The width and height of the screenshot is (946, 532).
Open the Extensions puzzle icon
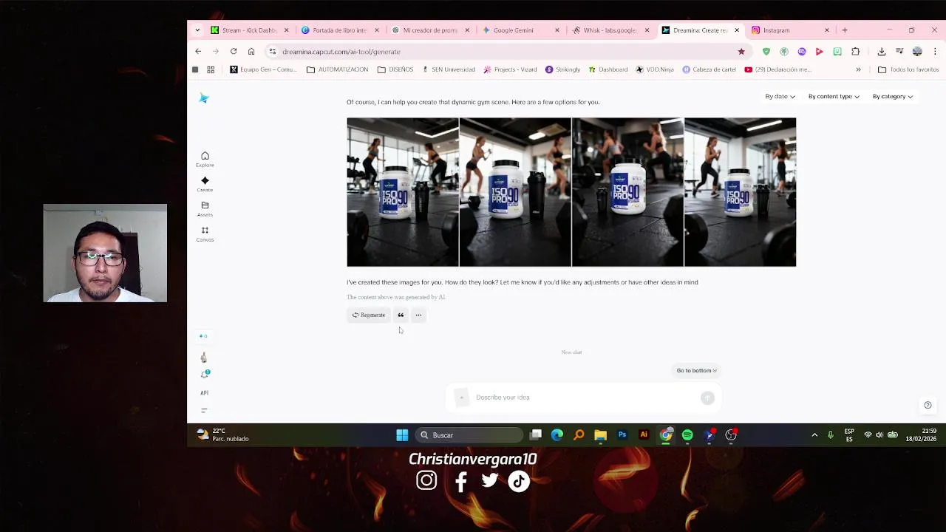click(x=855, y=52)
